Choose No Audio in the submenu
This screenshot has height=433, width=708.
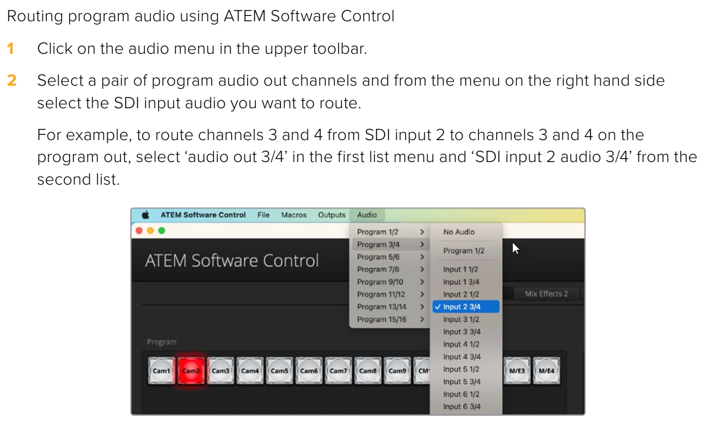466,232
